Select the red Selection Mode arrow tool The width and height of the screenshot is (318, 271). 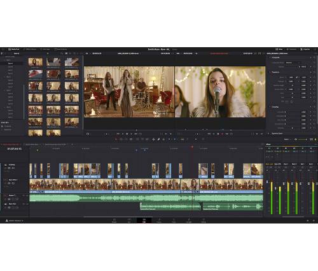point(116,140)
